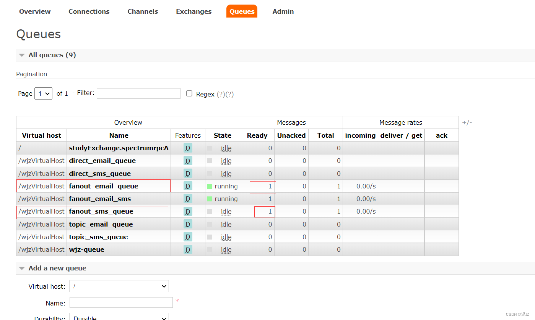Click the green running indicator of fanout_email_sms

pyautogui.click(x=210, y=199)
